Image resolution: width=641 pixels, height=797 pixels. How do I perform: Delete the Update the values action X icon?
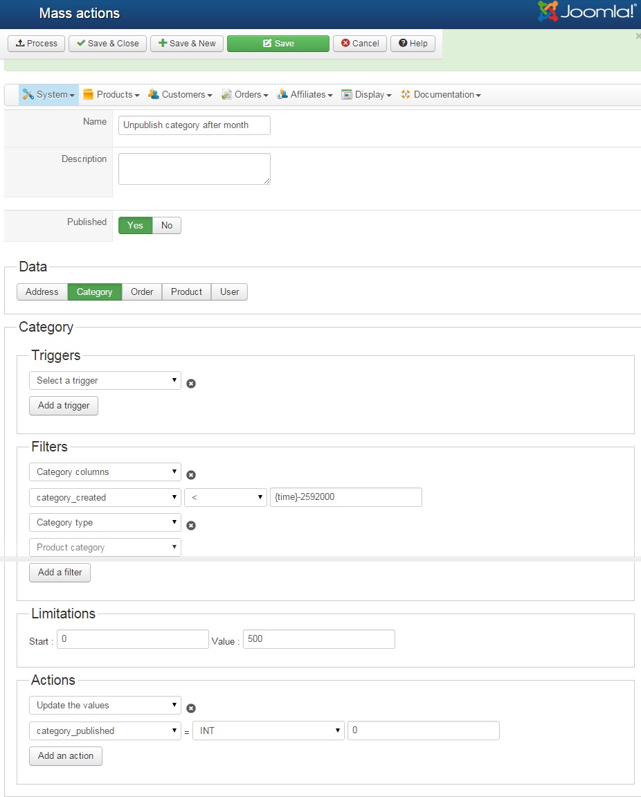(191, 708)
